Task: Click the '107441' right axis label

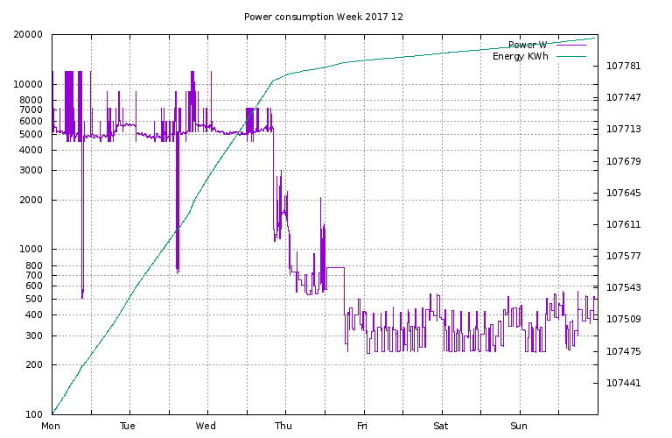Action: pos(624,383)
